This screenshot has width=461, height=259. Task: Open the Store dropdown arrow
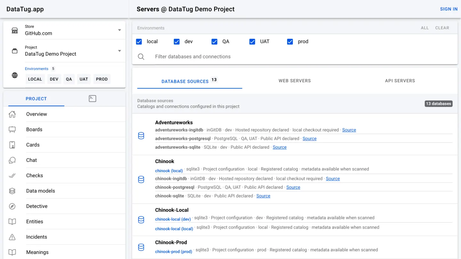(x=119, y=30)
